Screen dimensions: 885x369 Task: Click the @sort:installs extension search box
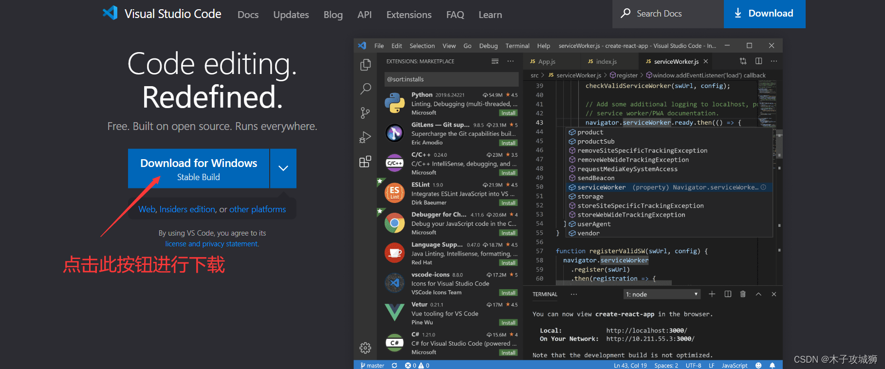click(451, 79)
